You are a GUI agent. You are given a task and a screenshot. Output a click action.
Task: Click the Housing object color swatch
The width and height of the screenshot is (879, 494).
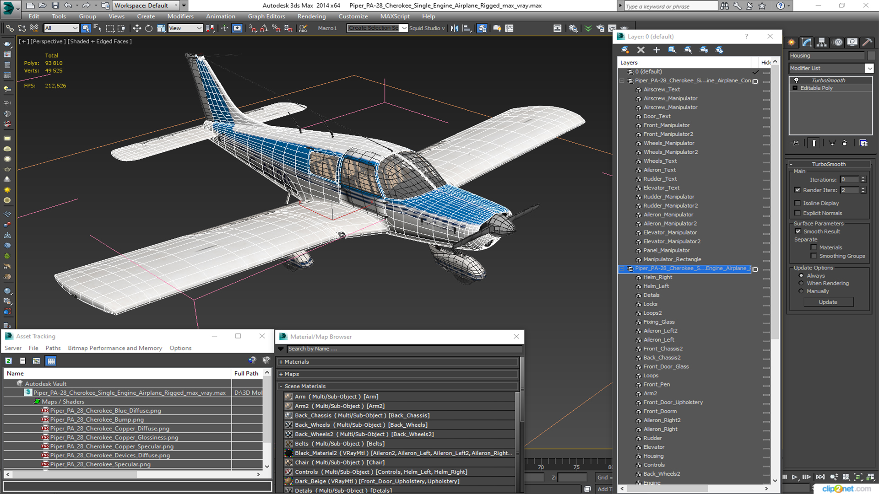(x=871, y=56)
